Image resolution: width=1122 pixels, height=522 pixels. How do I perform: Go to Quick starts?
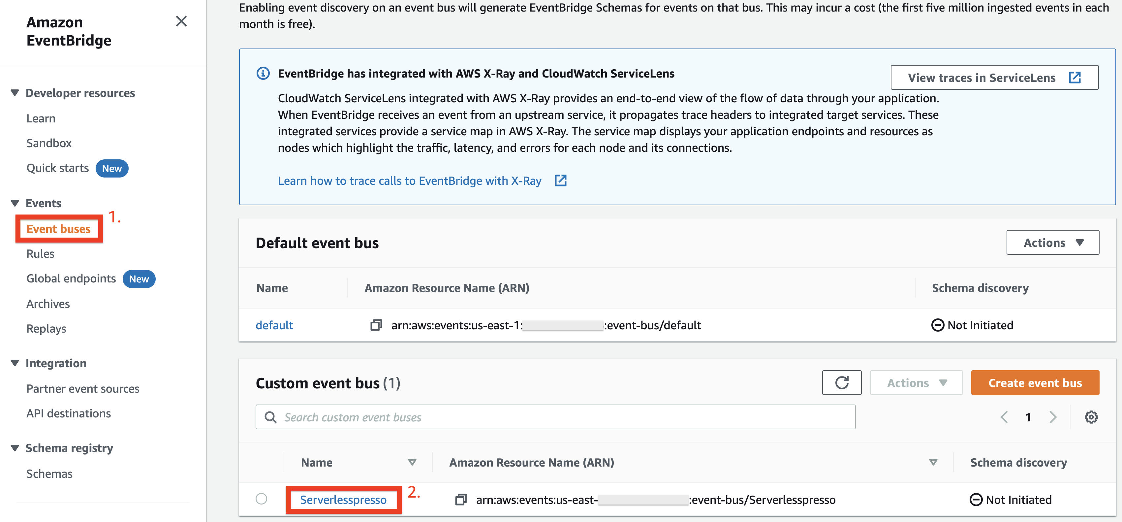pyautogui.click(x=57, y=168)
